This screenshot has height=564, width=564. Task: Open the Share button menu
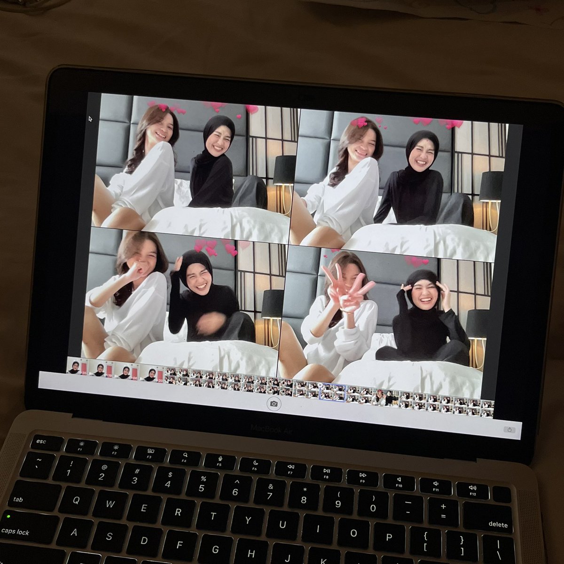509,429
